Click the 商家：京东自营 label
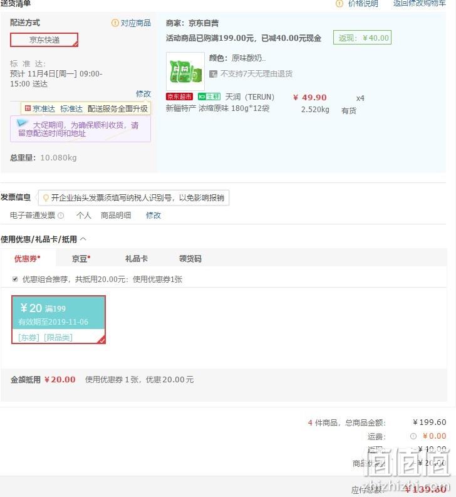 point(192,23)
